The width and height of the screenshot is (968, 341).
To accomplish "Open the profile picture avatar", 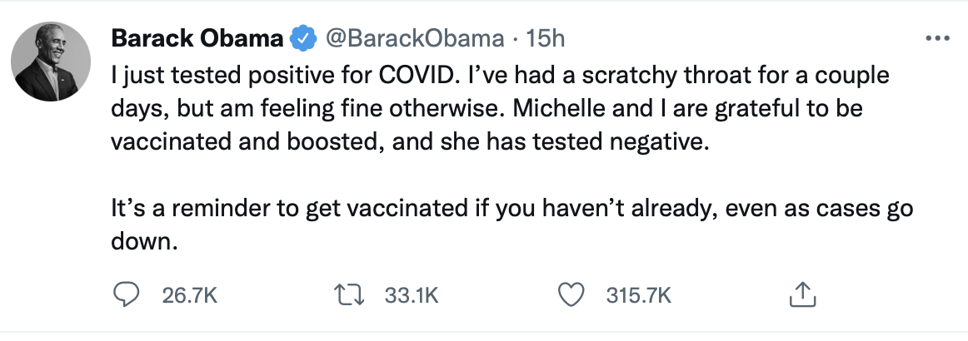I will coord(52,62).
